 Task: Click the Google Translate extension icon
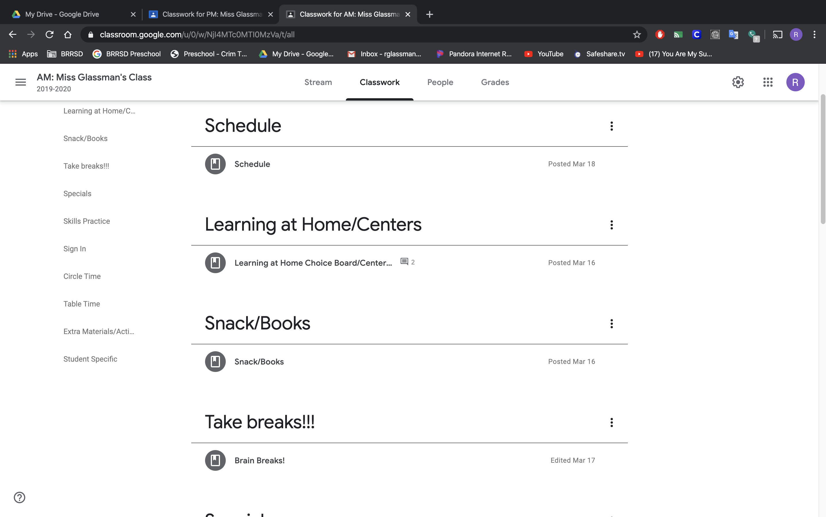coord(733,34)
